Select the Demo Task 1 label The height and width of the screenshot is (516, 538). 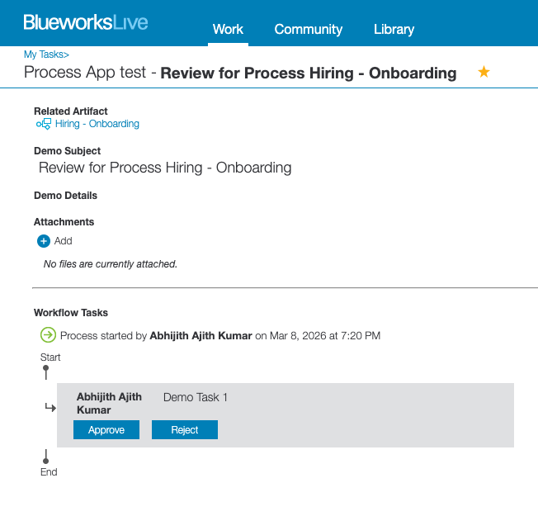(x=196, y=397)
